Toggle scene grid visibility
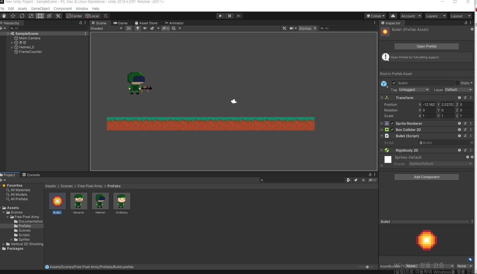This screenshot has height=274, width=477. pyautogui.click(x=174, y=28)
